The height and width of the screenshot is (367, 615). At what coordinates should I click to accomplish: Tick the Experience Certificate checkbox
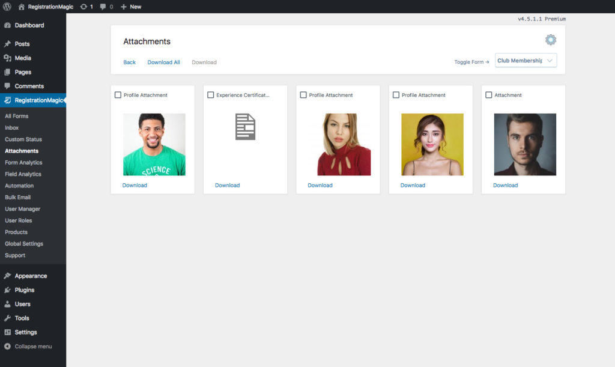click(x=210, y=95)
